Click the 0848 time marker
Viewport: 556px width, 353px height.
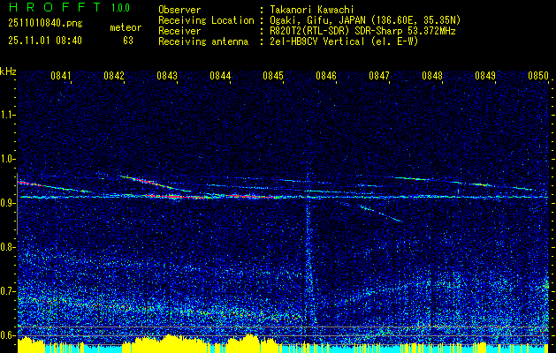[x=432, y=75]
